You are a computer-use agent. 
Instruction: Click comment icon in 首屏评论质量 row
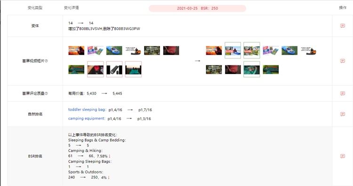(343, 93)
